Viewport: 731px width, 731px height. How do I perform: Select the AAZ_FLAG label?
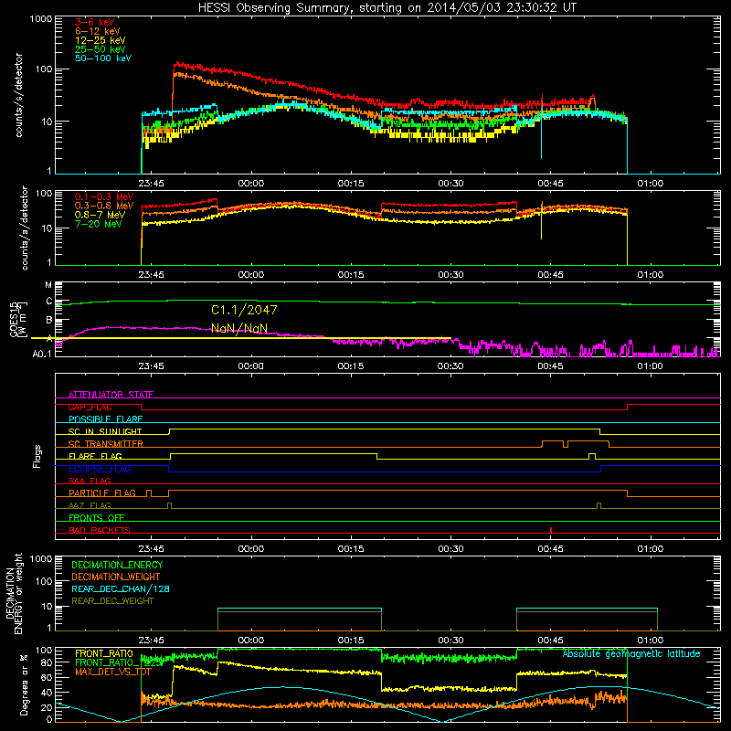pos(90,505)
